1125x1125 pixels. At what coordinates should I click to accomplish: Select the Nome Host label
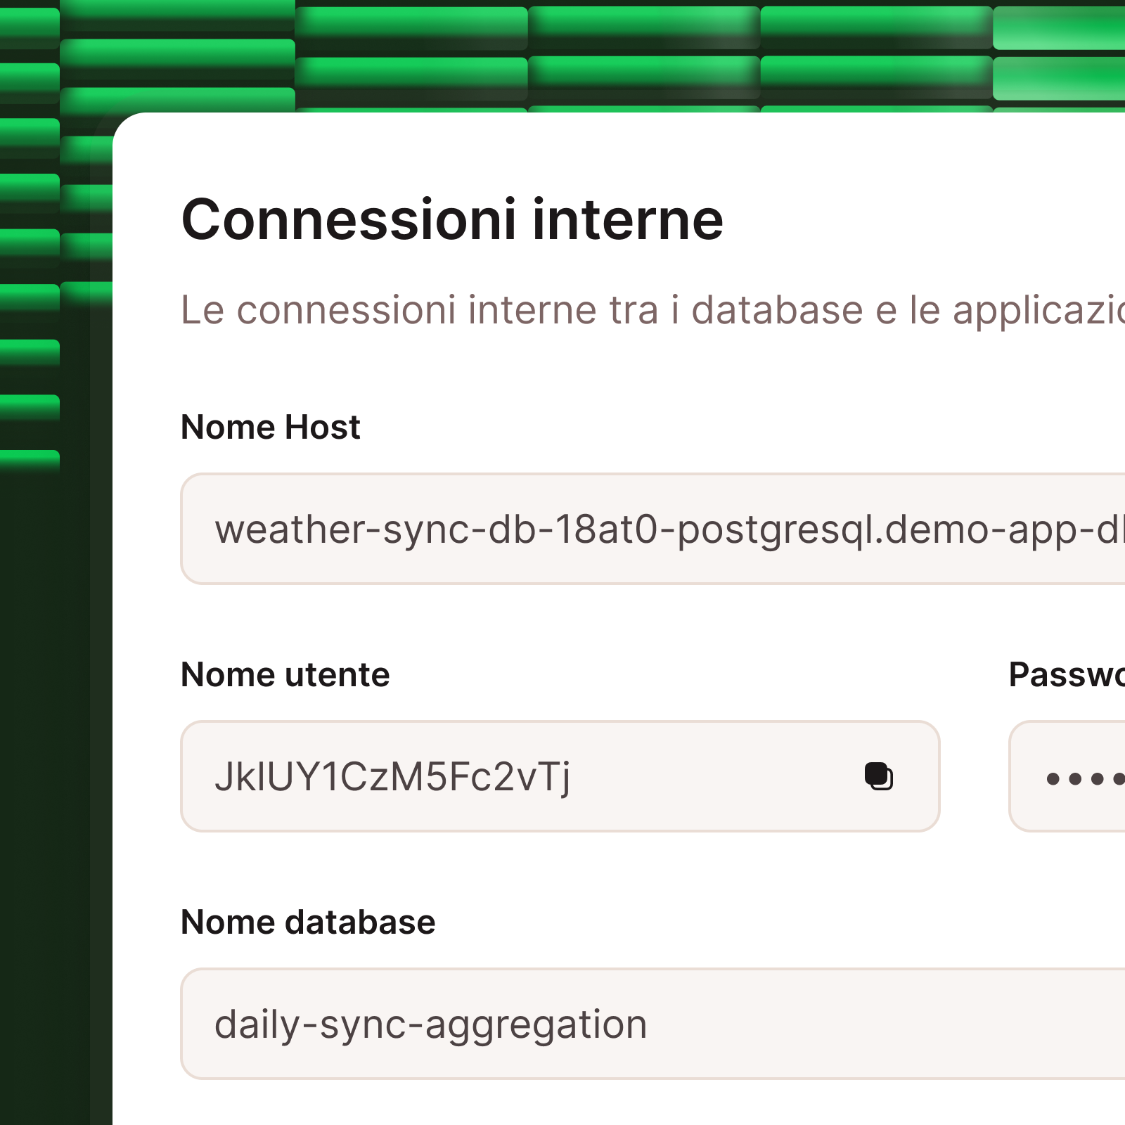pos(270,427)
